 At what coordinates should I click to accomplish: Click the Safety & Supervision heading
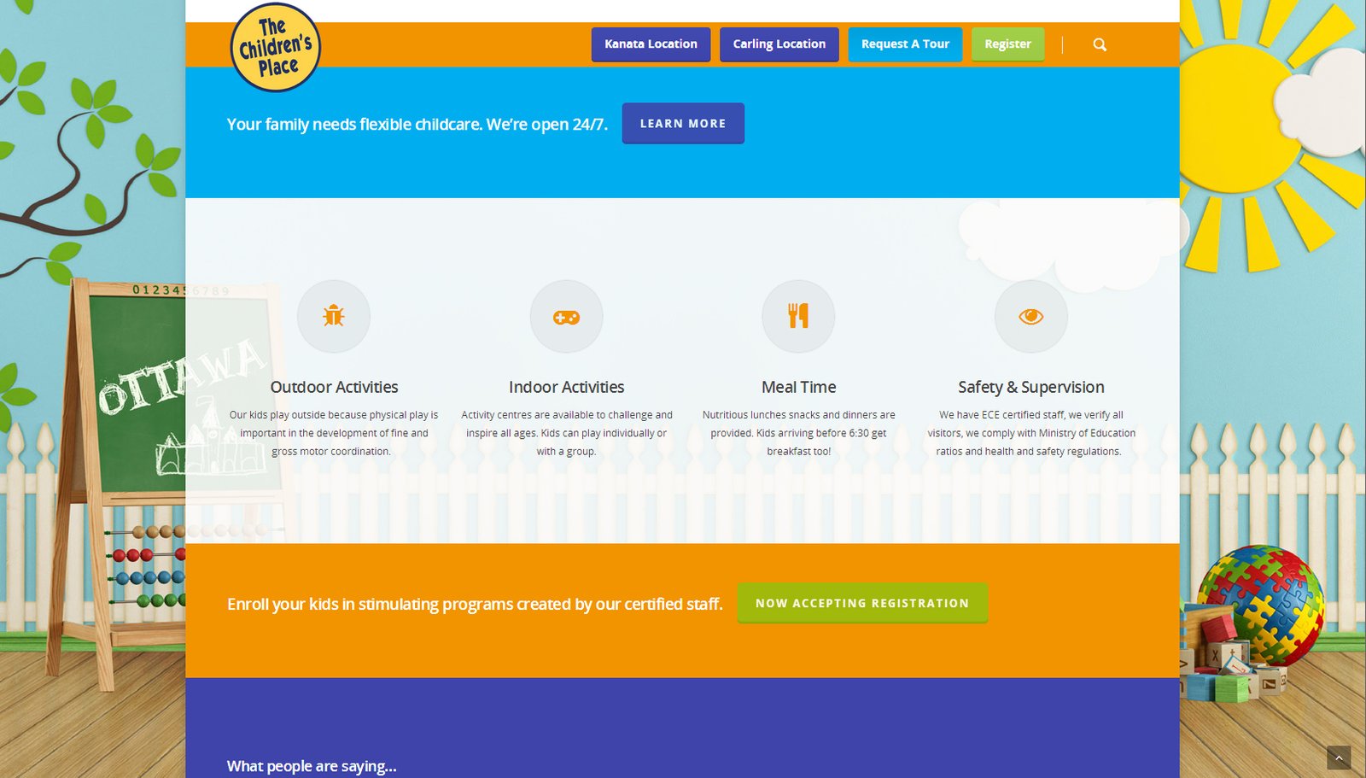[x=1031, y=387]
